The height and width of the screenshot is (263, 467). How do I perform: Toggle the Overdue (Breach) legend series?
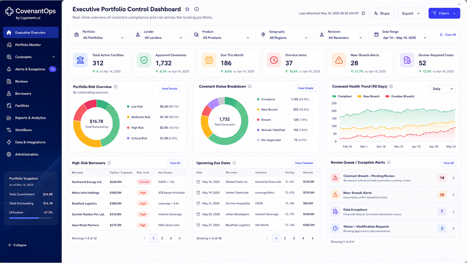pos(399,96)
